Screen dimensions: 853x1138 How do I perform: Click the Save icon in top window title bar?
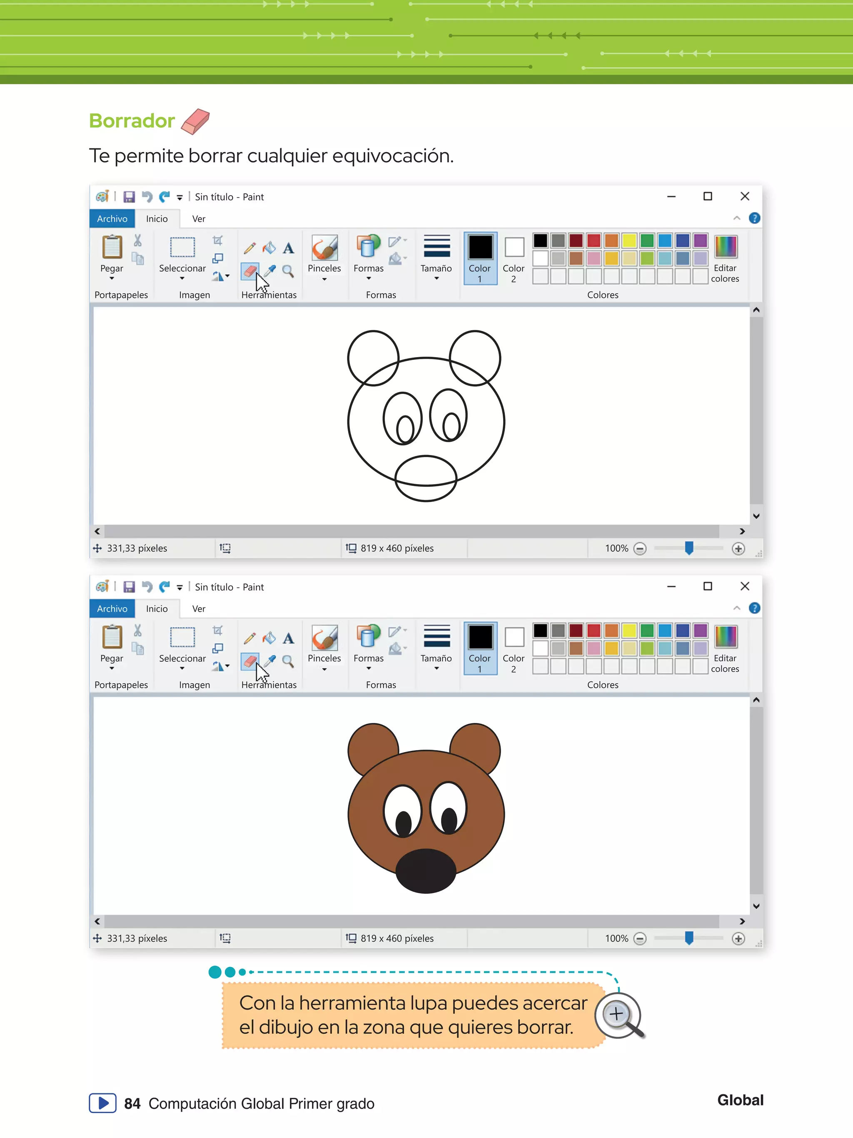tap(129, 197)
